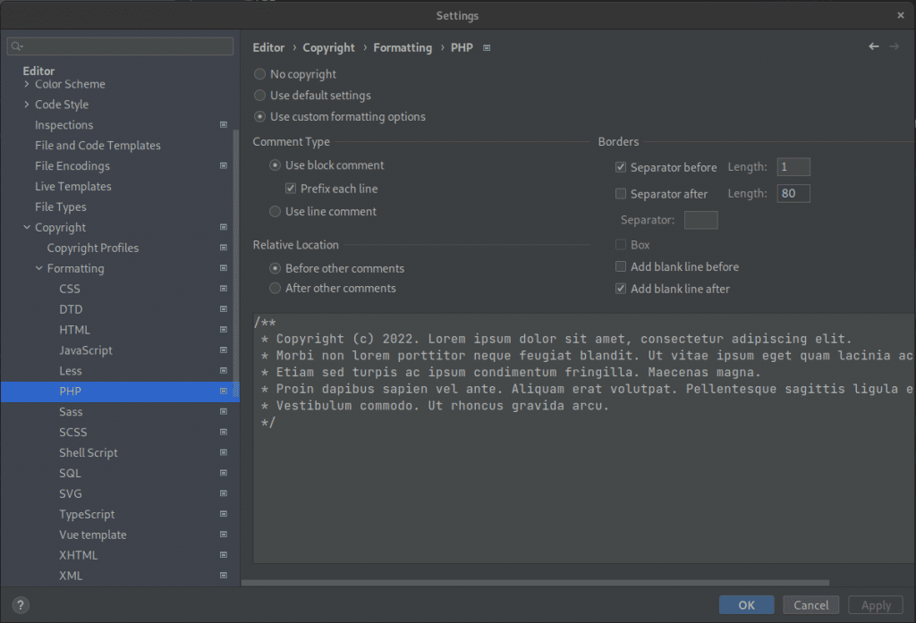
Task: Click the back navigation arrow icon
Action: [873, 46]
